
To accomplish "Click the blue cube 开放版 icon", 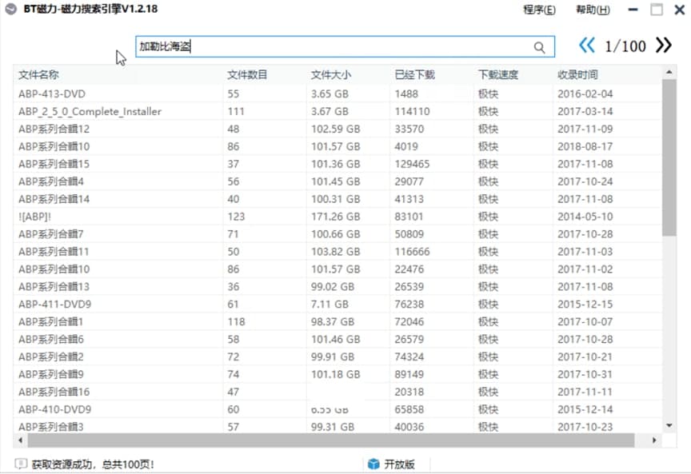I will pos(373,464).
